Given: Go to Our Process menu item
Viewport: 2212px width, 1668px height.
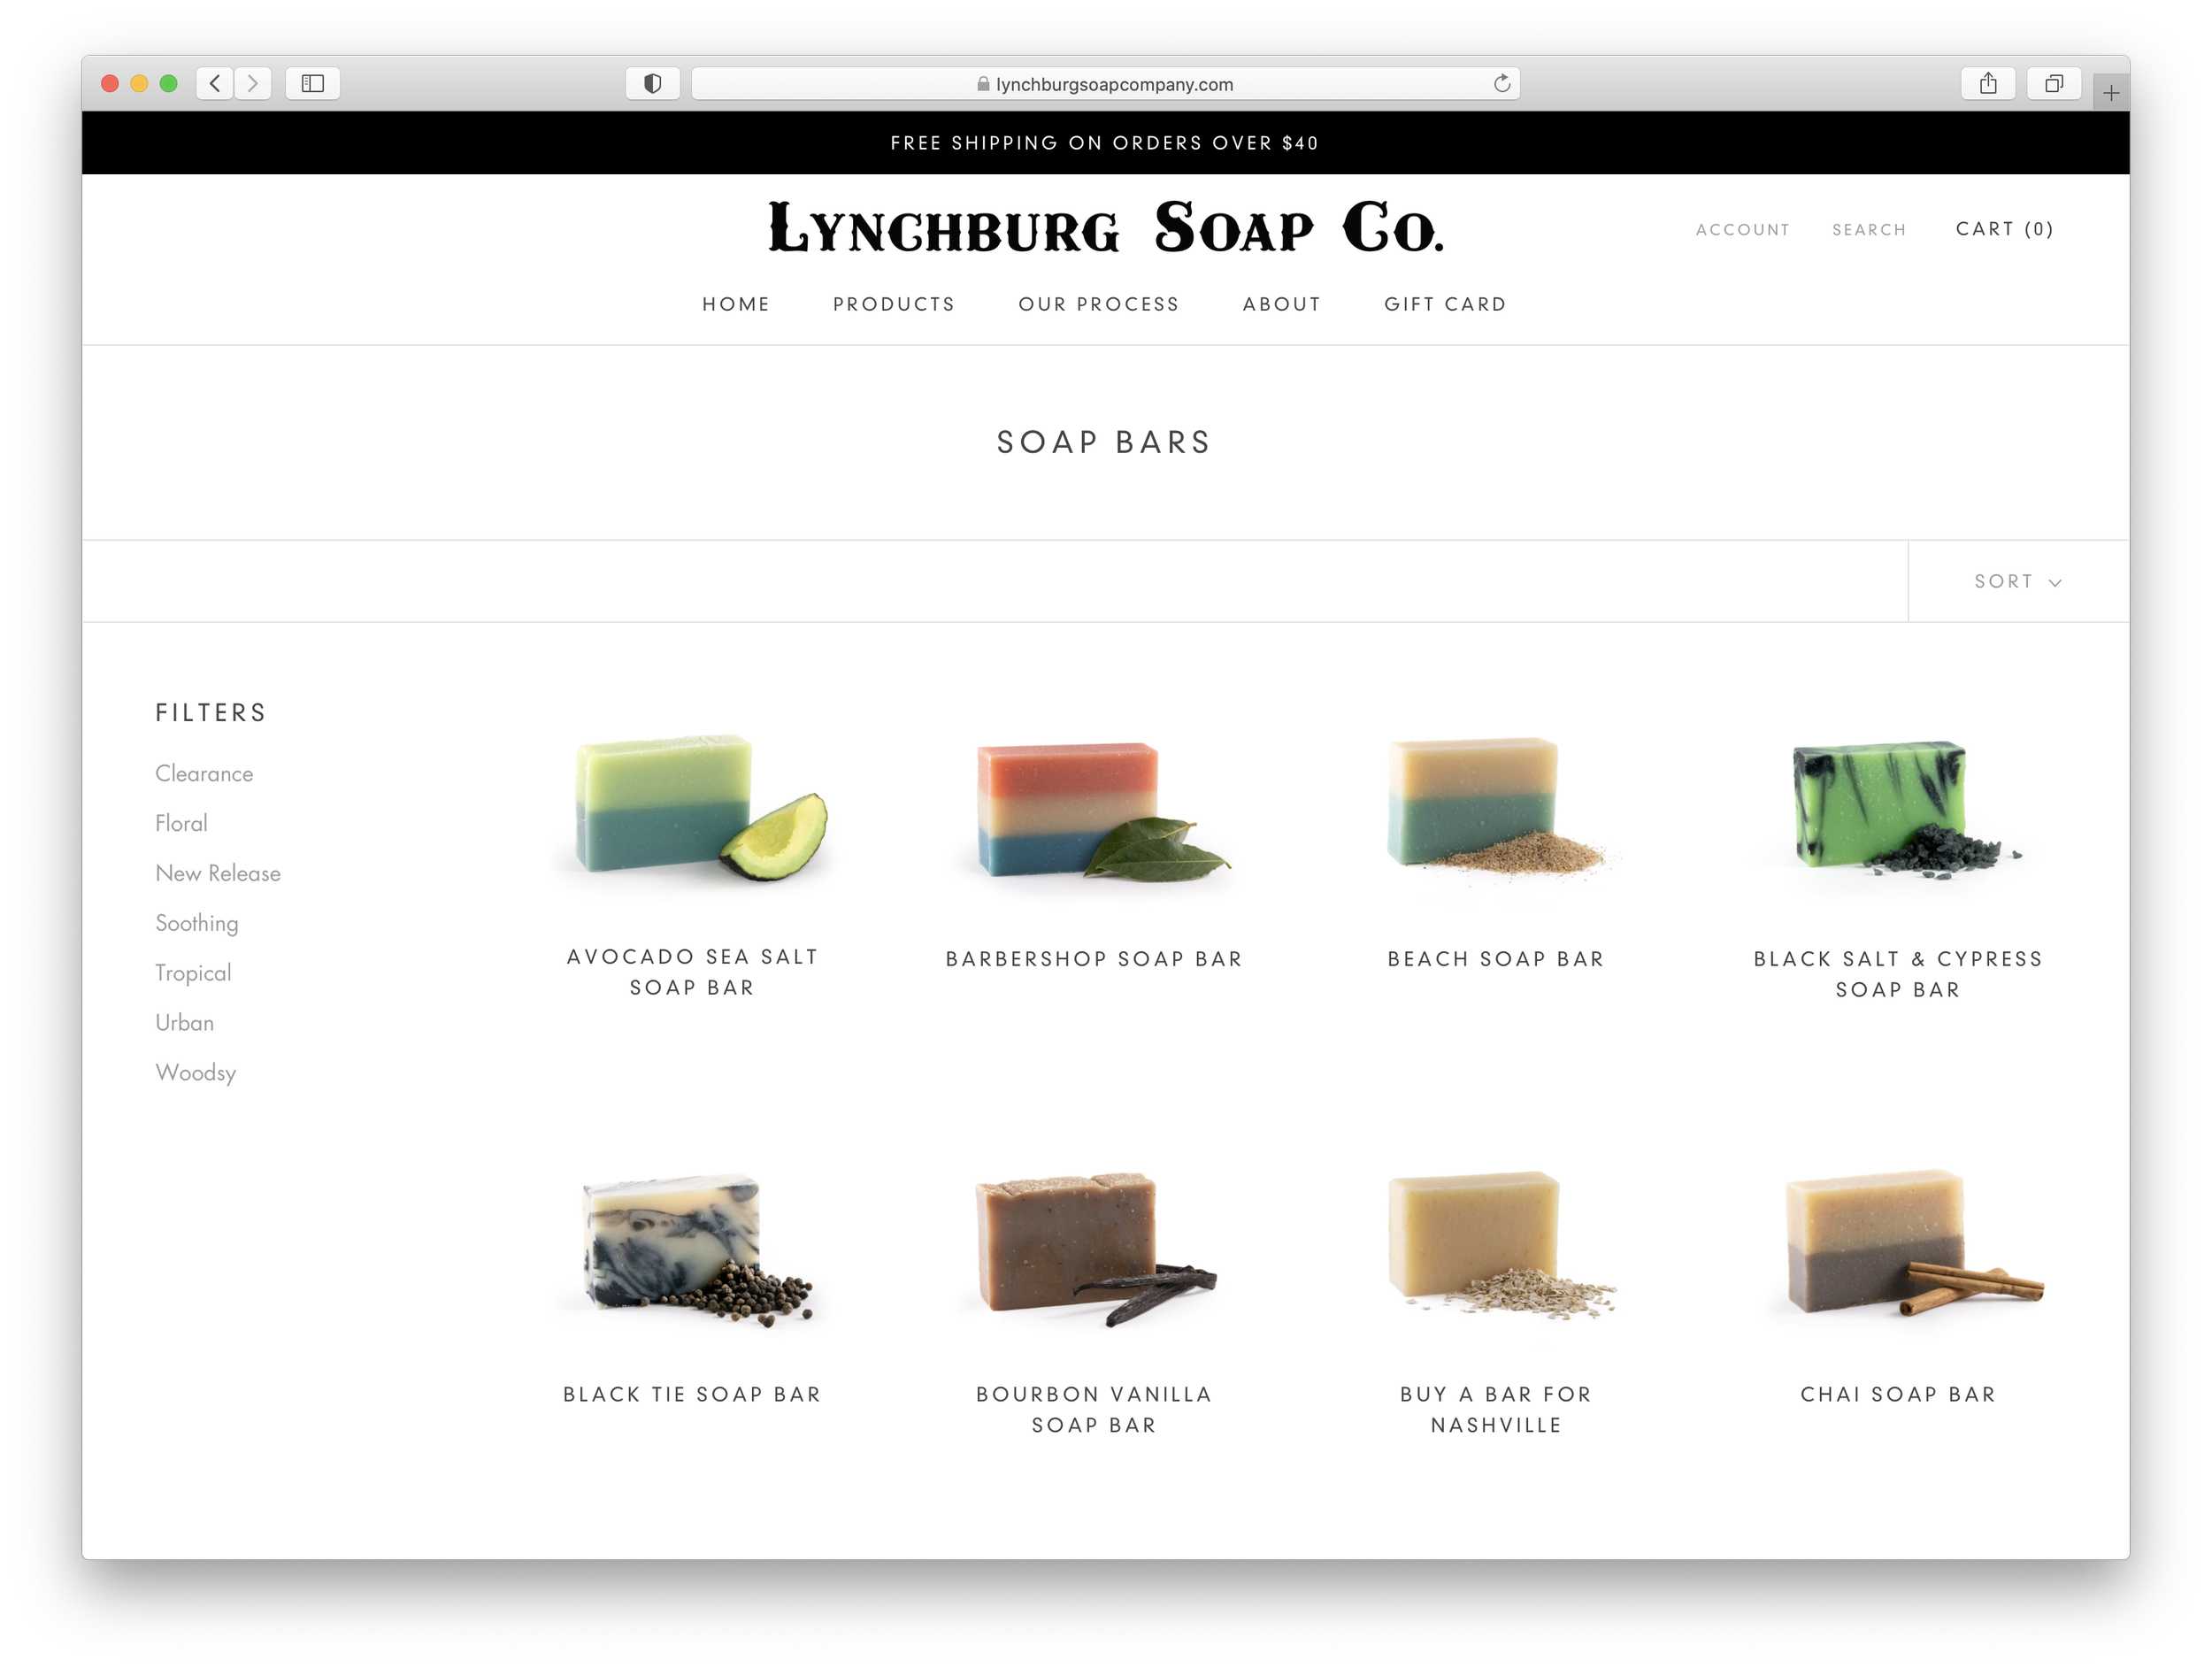Looking at the screenshot, I should 1098,304.
